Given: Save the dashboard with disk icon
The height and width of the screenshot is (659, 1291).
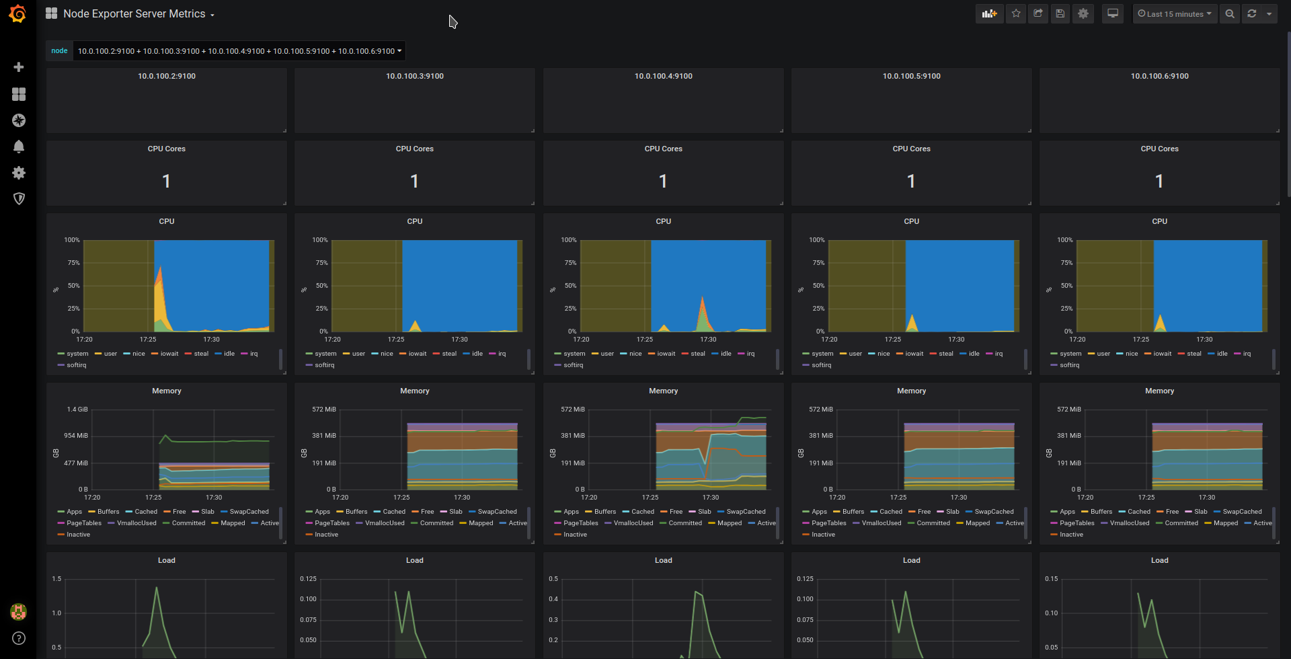Looking at the screenshot, I should point(1060,14).
